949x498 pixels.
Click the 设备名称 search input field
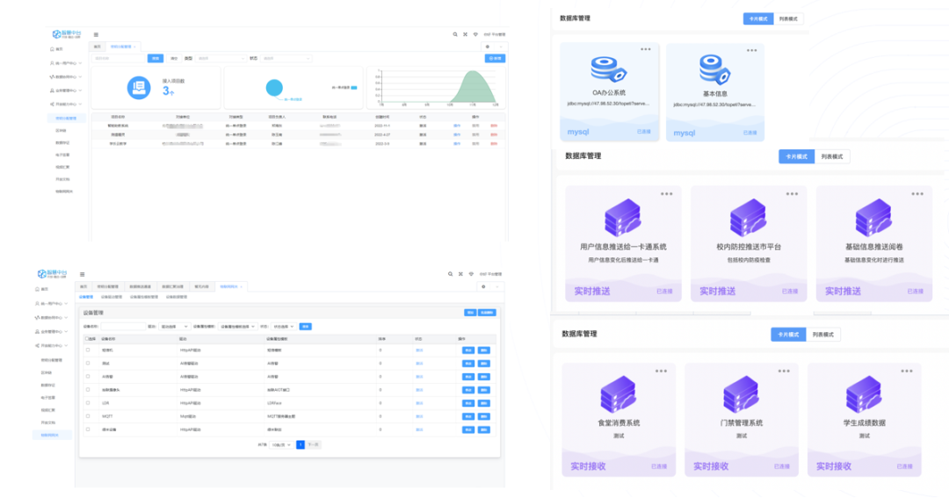click(125, 326)
